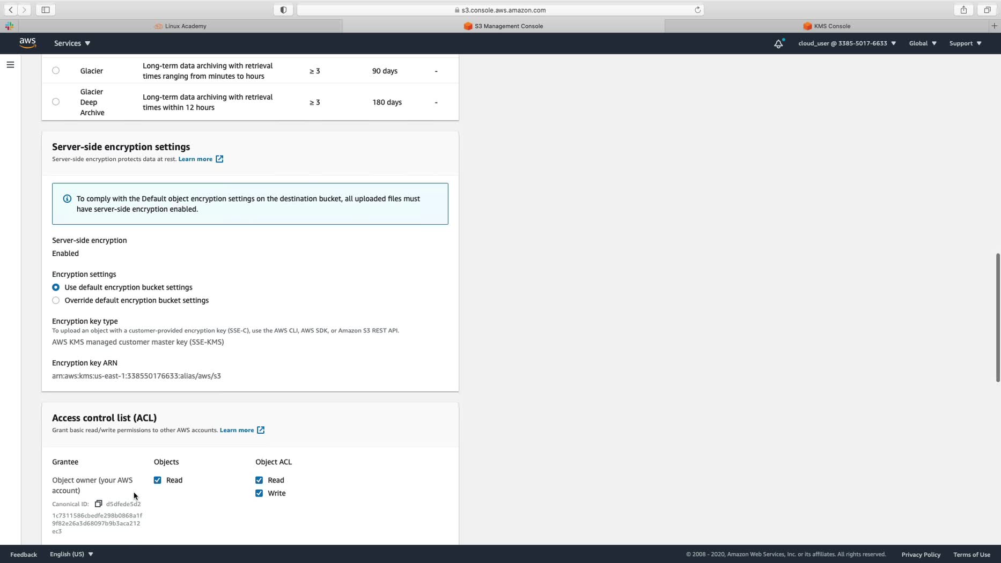Viewport: 1001px width, 563px height.
Task: Click the '90 days' Glacier duration cell
Action: [385, 71]
